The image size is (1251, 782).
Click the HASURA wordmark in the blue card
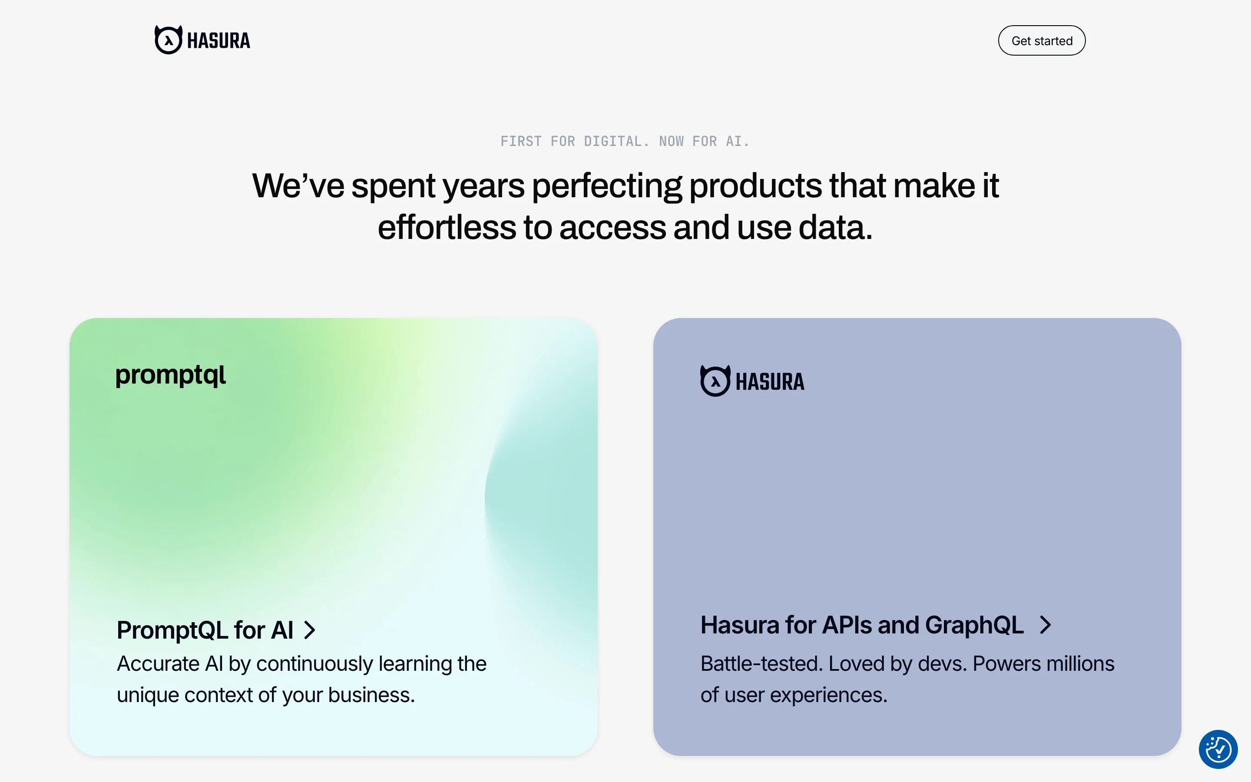tap(770, 382)
